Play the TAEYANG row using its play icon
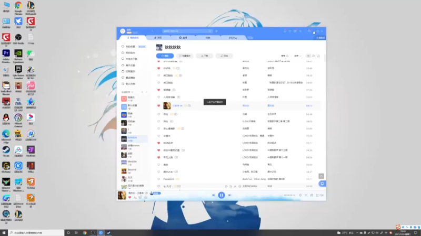Screen dimensions: 421x236 (226, 186)
